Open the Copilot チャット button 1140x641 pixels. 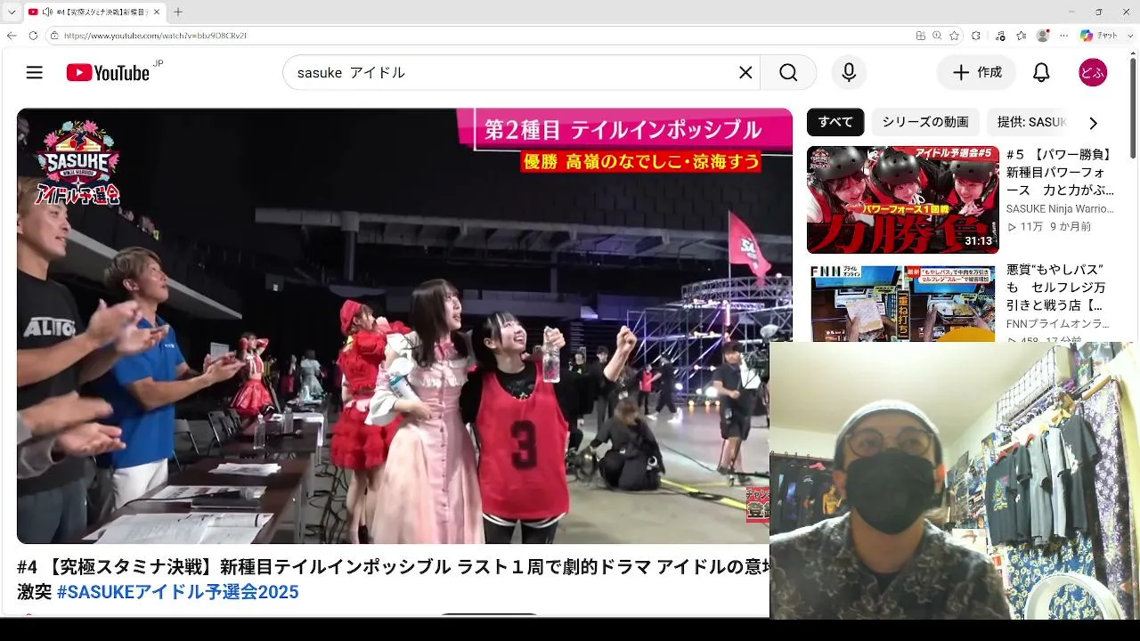click(1099, 36)
